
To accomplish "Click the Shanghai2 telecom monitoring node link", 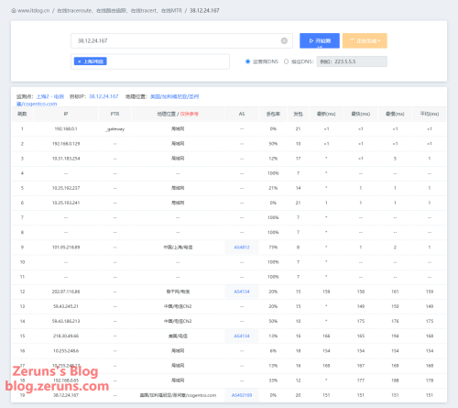I will [x=50, y=96].
